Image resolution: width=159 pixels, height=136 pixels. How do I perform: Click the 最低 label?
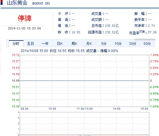click(x=64, y=26)
